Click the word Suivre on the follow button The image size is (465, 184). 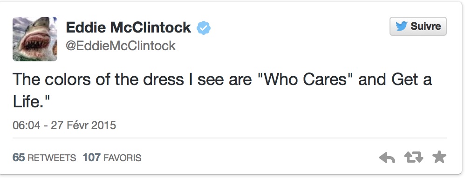pyautogui.click(x=425, y=26)
